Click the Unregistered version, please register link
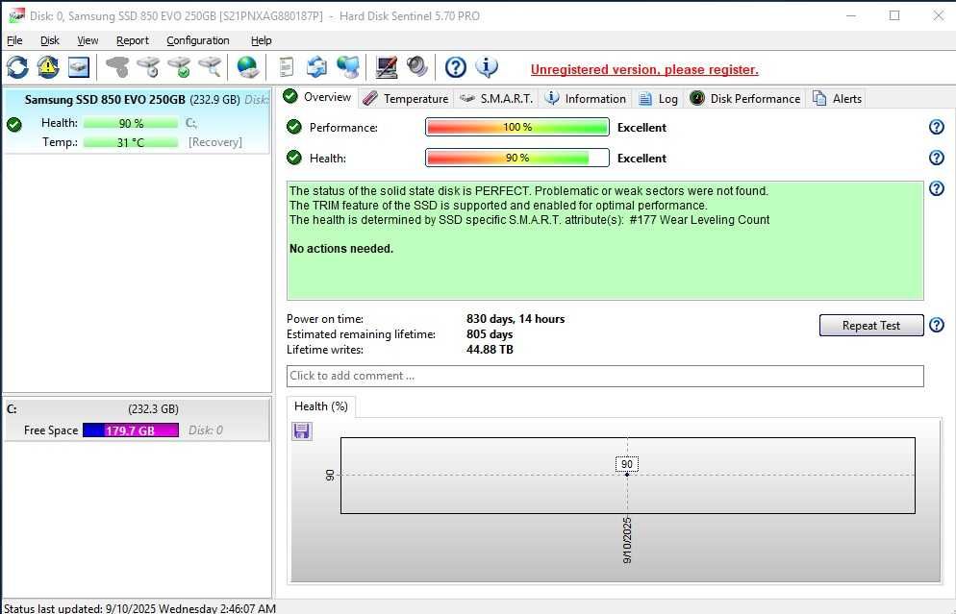956x614 pixels. click(644, 69)
